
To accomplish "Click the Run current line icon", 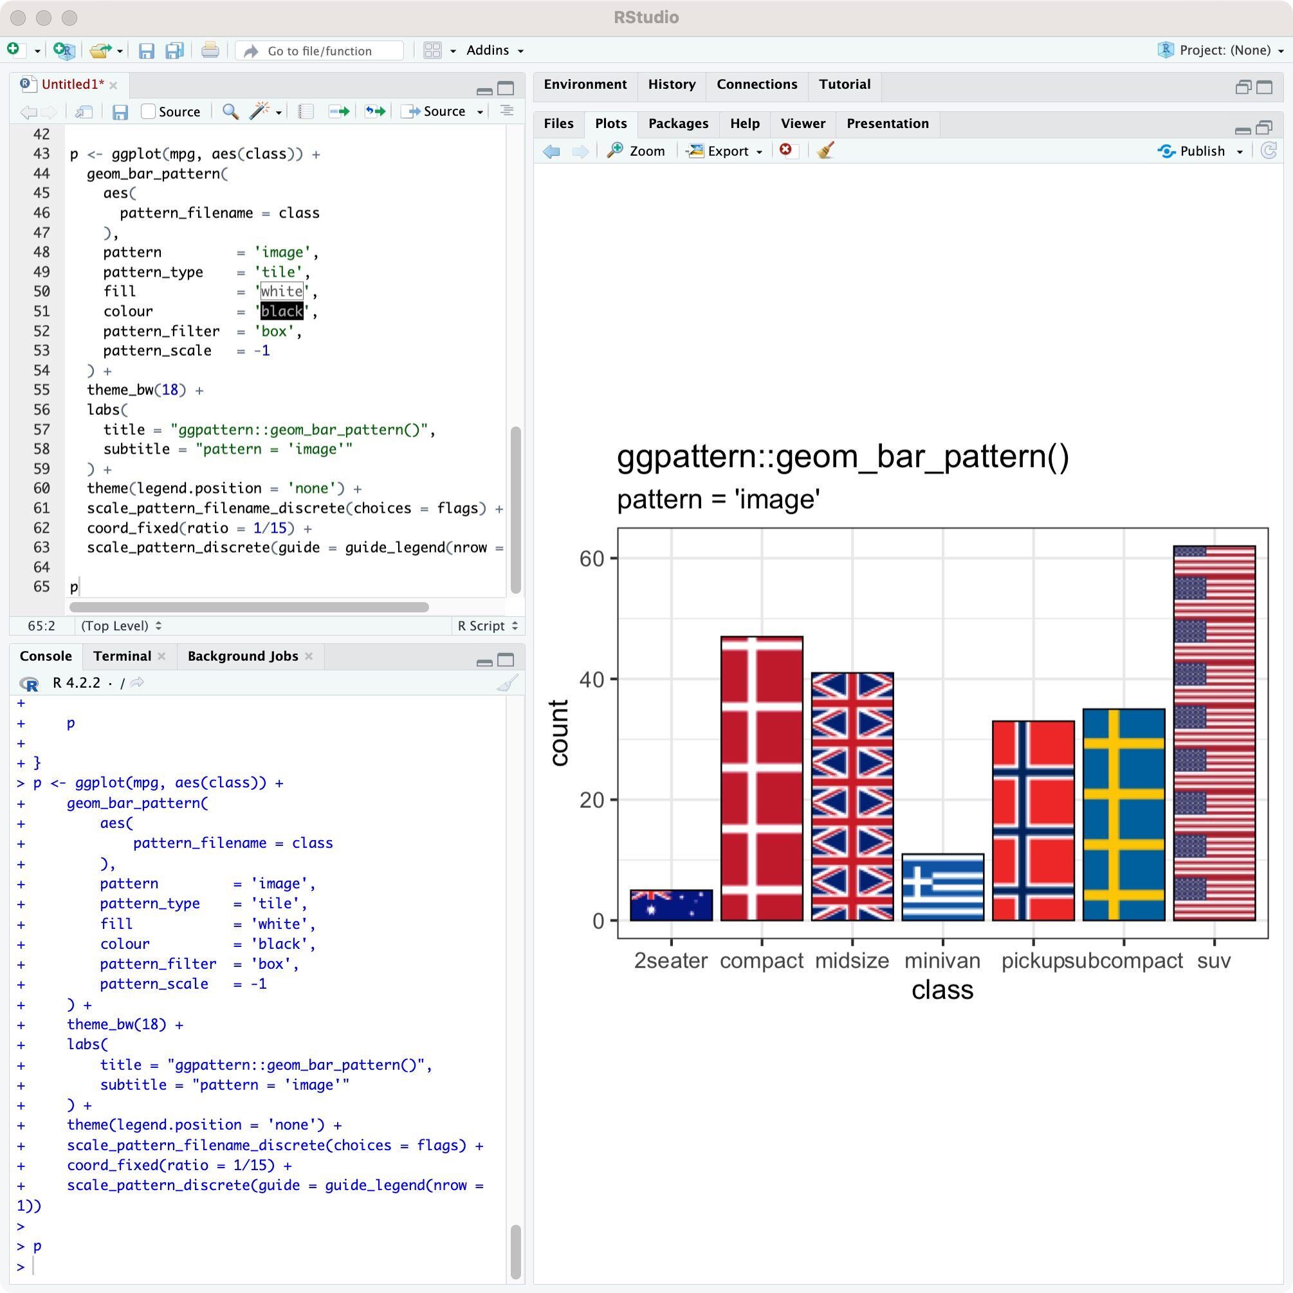I will click(x=338, y=111).
